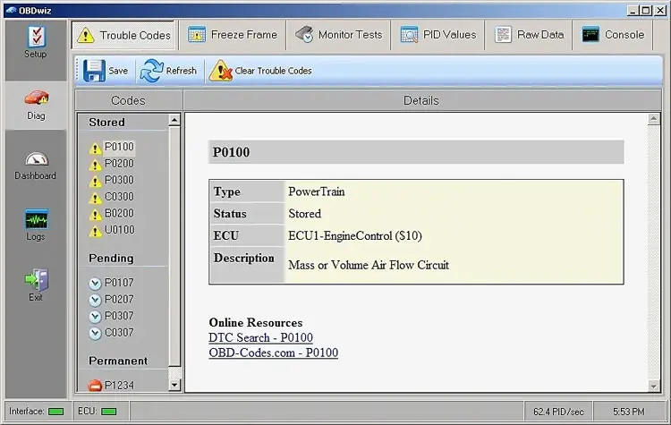Open OBD-Codes.com - P0100 link
The image size is (671, 425).
click(x=274, y=353)
